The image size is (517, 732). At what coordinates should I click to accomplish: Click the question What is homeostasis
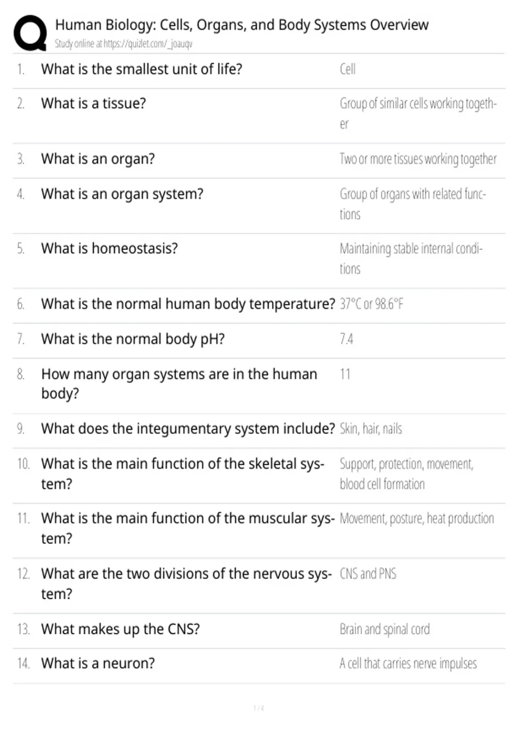[x=109, y=248]
